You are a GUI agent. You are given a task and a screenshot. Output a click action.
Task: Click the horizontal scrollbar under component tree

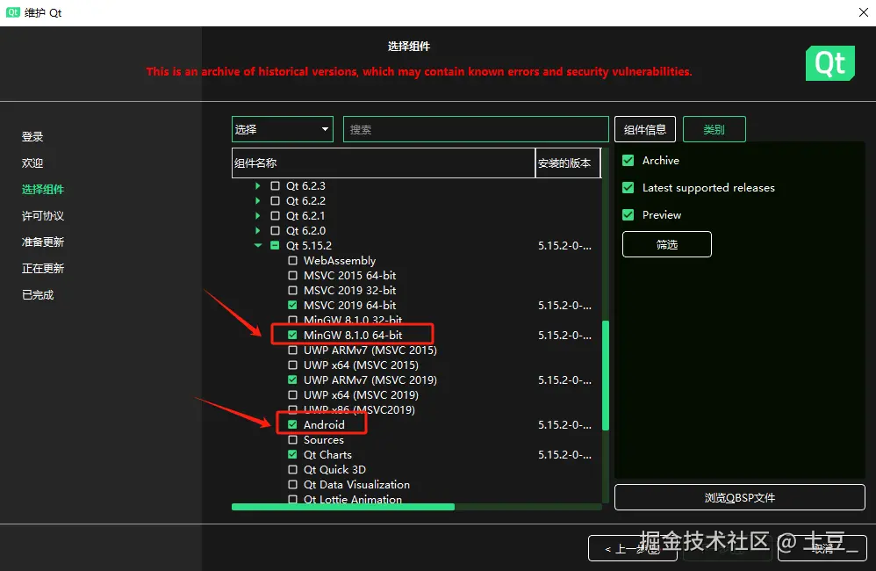click(343, 507)
